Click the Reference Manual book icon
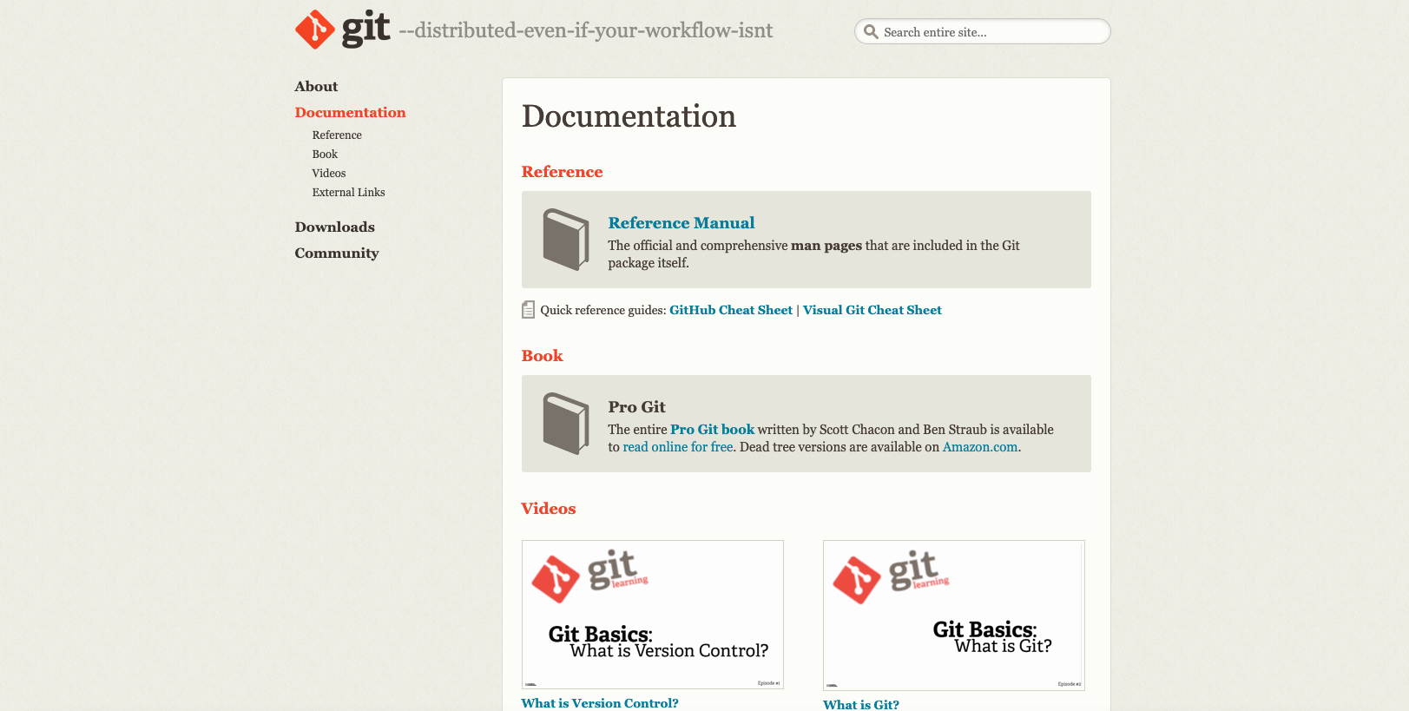The width and height of the screenshot is (1409, 711). point(566,240)
